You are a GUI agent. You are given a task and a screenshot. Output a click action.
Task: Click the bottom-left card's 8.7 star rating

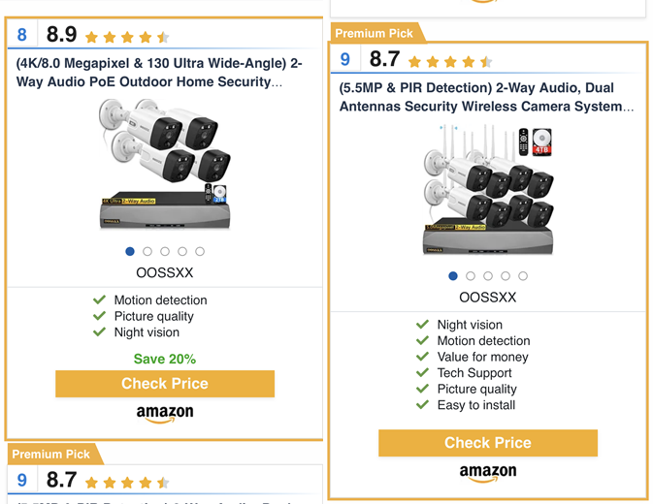click(x=127, y=483)
